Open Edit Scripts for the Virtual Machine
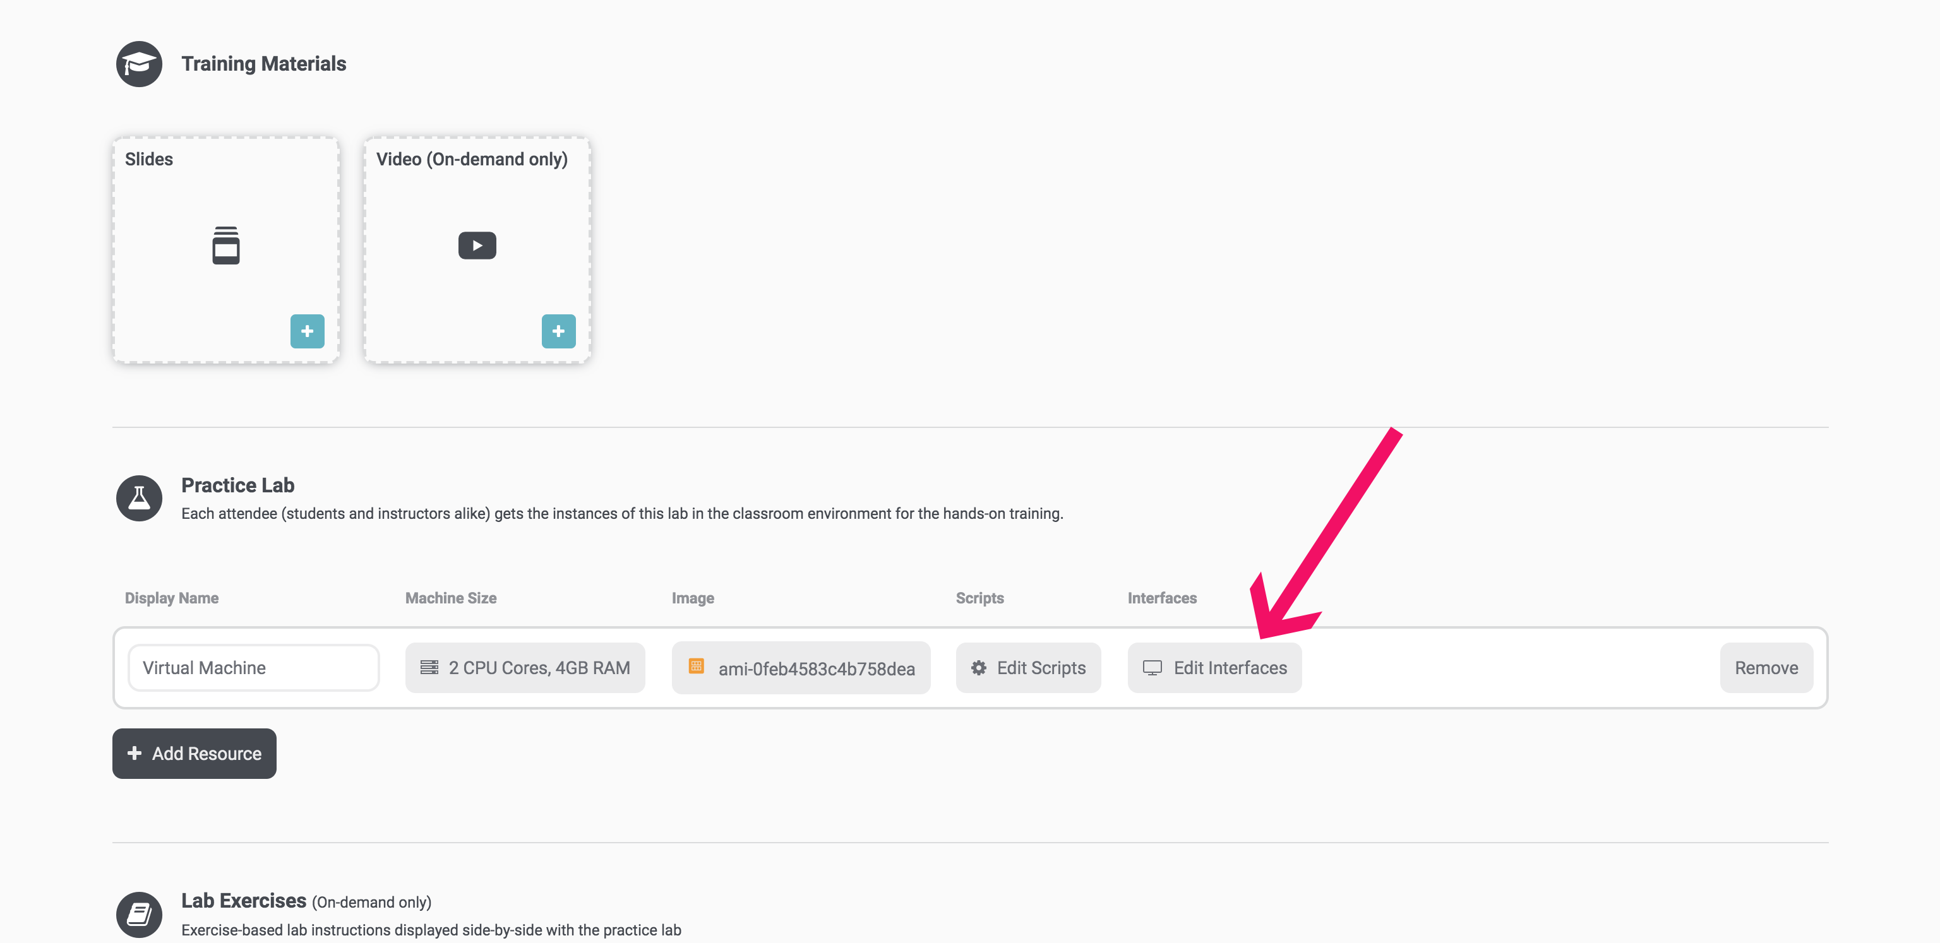This screenshot has height=943, width=1940. click(1028, 668)
